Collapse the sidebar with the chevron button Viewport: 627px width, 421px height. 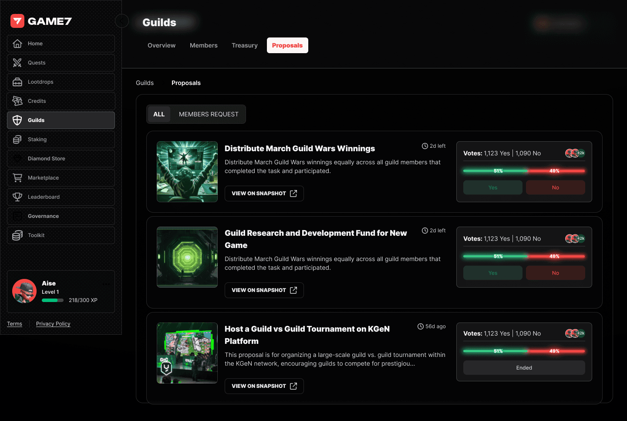(122, 20)
